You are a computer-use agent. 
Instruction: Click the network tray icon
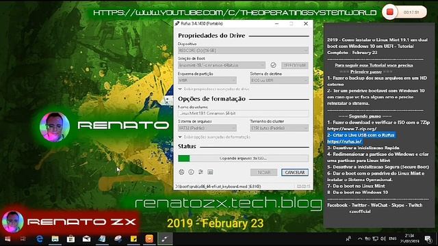376,238
